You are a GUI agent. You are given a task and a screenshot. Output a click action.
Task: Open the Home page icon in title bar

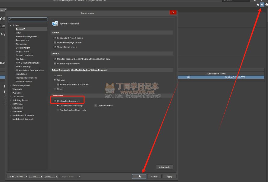pos(257,5)
